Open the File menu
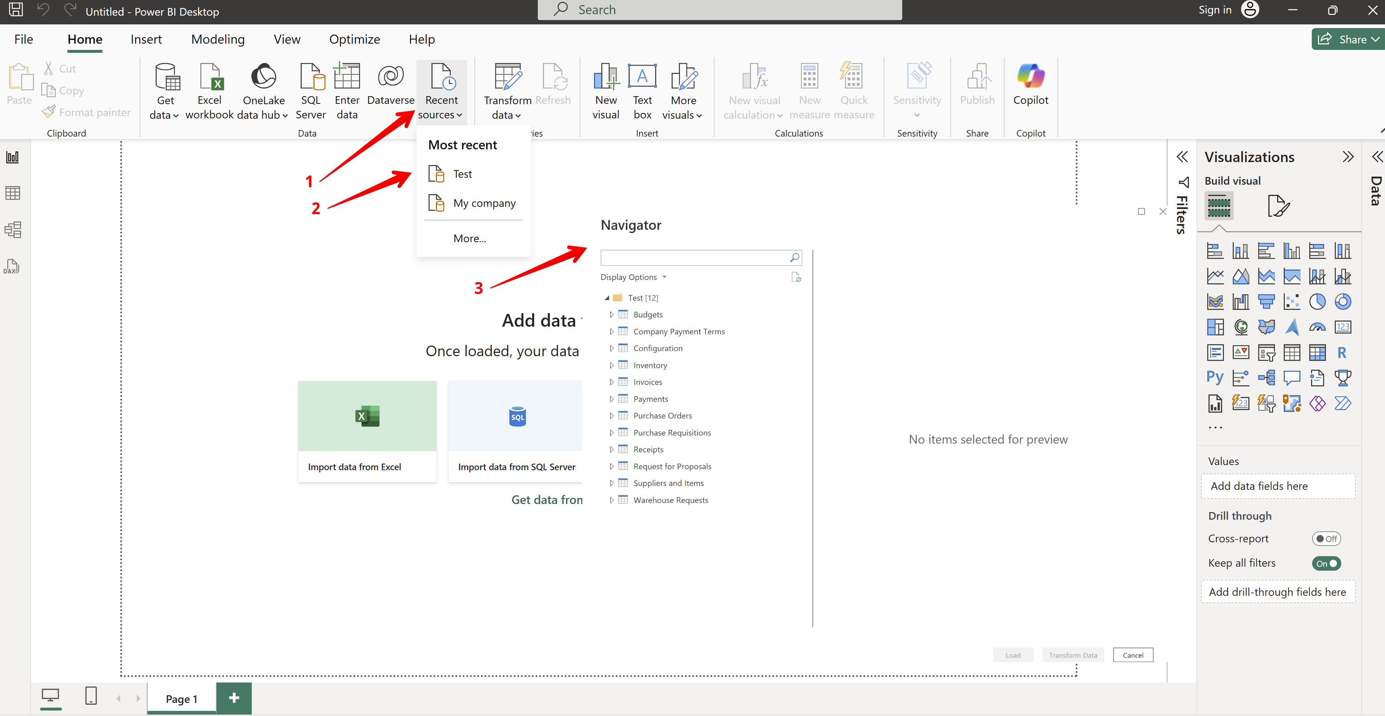 24,39
